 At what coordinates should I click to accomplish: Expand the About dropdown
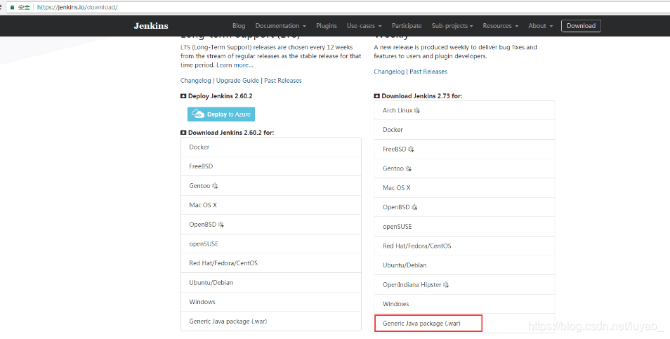tap(541, 25)
